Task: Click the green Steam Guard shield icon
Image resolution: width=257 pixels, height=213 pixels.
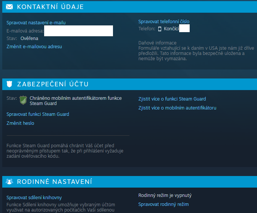Action: [x=23, y=100]
